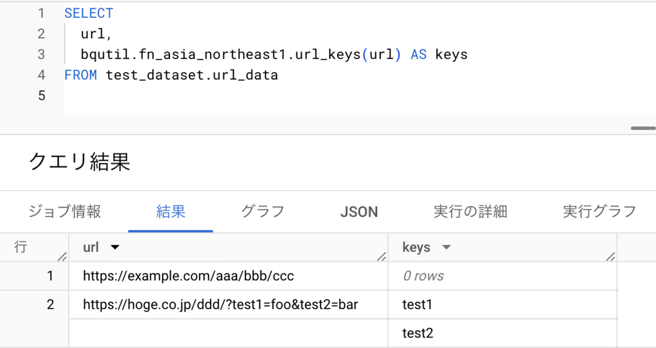Grab the keys column resize handle

[x=610, y=256]
